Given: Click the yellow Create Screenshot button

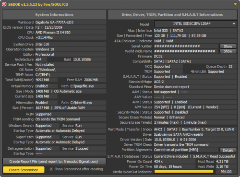Looking at the screenshot, I should click(24, 170).
